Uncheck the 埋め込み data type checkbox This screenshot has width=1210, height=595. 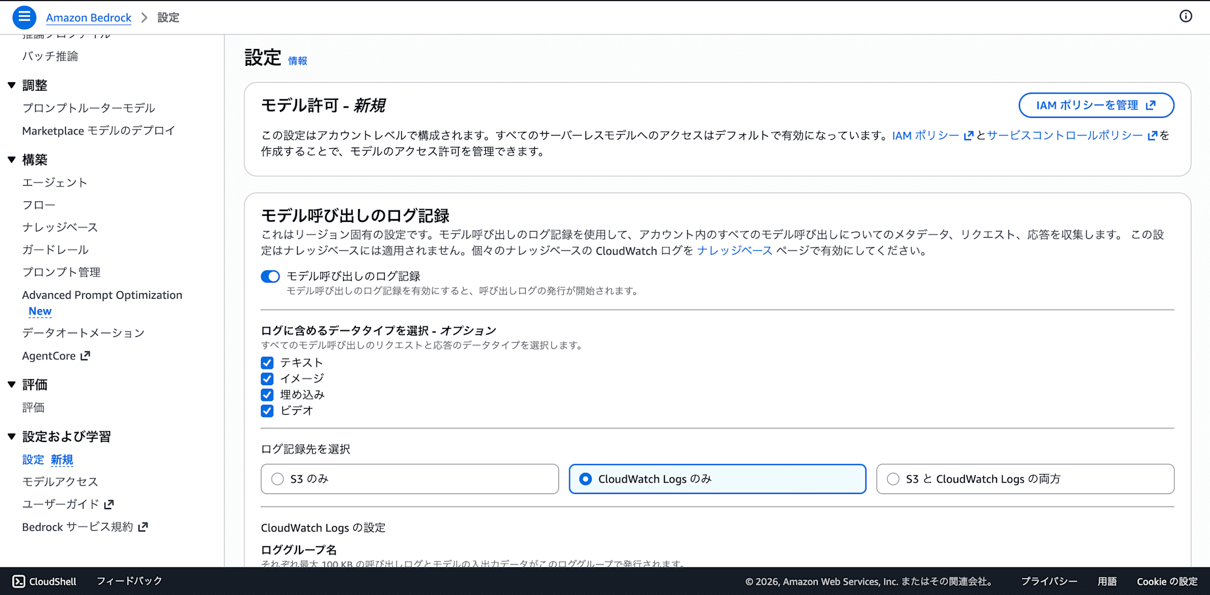tap(267, 395)
